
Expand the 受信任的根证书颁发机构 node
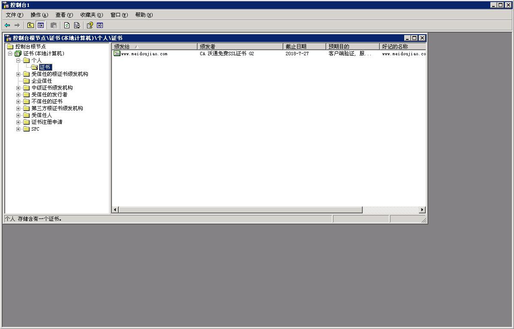point(18,74)
